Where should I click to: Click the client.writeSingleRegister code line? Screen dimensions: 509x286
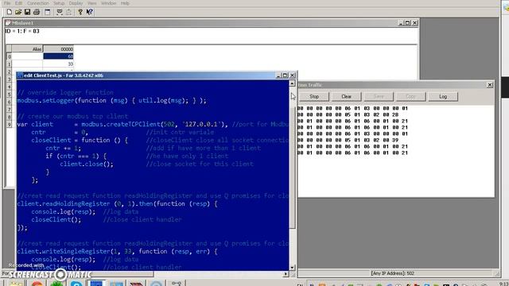click(x=117, y=251)
